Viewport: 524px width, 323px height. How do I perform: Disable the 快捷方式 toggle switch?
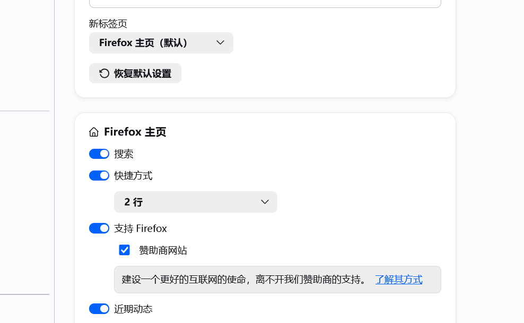99,175
